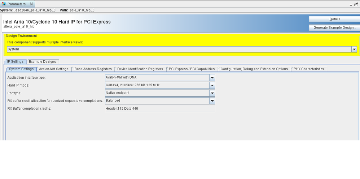The width and height of the screenshot is (360, 179).
Task: Close the Parameters tab with its X icon
Action: (31, 4)
